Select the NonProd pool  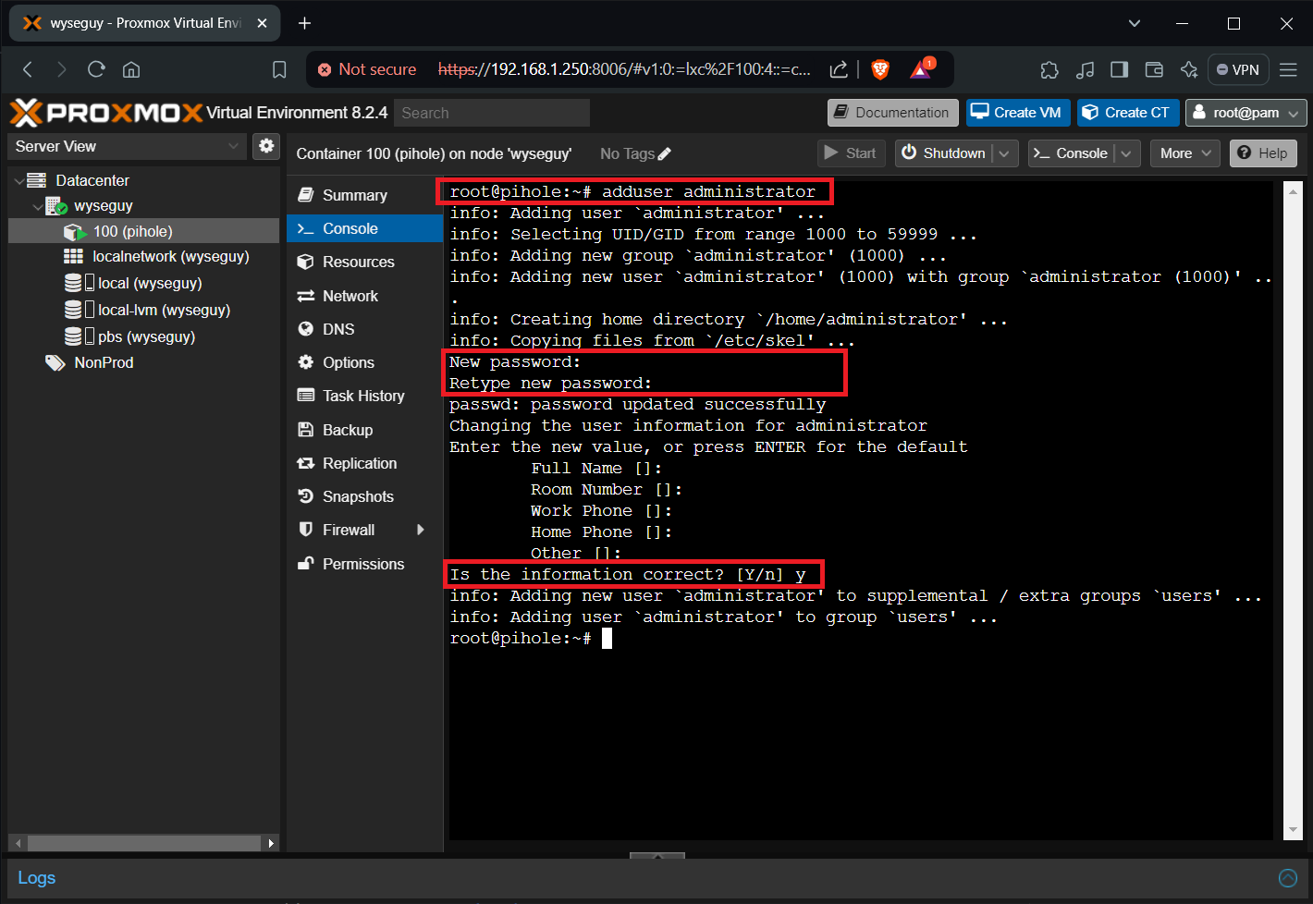pyautogui.click(x=104, y=362)
